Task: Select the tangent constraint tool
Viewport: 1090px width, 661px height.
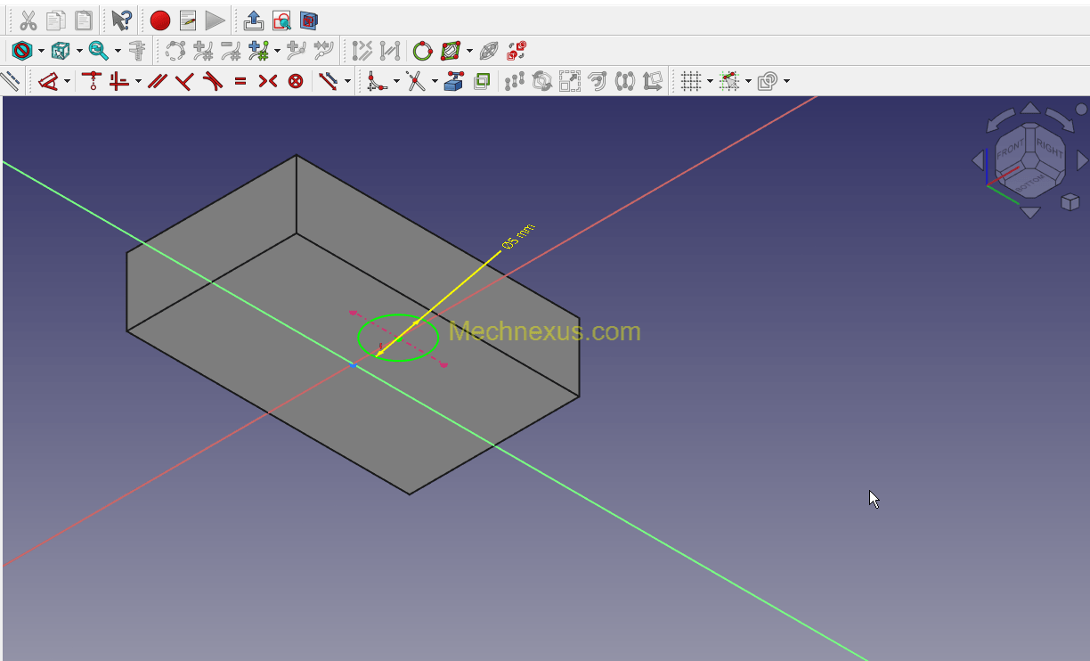Action: pyautogui.click(x=212, y=82)
